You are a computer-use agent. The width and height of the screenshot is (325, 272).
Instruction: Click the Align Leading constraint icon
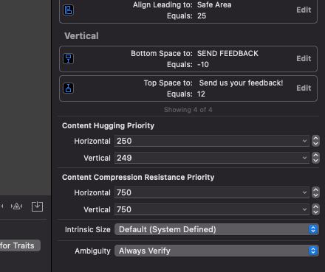(69, 10)
